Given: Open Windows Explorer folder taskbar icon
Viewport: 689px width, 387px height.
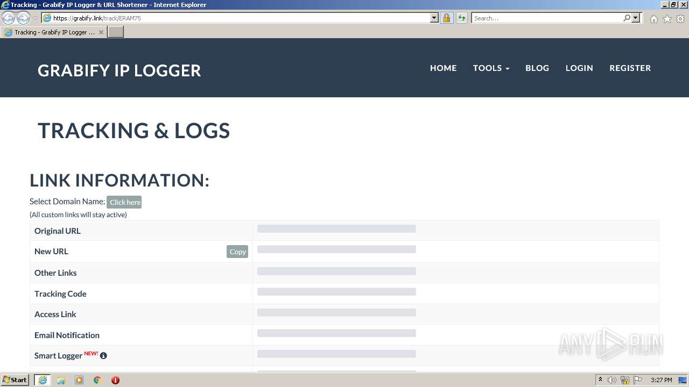Looking at the screenshot, I should (61, 380).
